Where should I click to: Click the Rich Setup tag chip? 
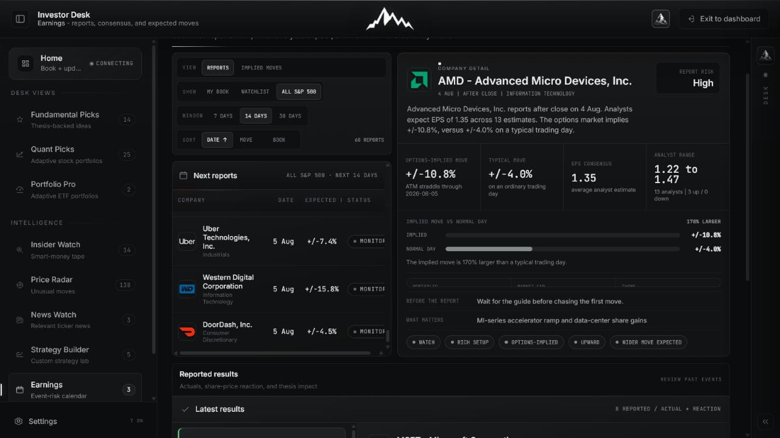point(469,342)
